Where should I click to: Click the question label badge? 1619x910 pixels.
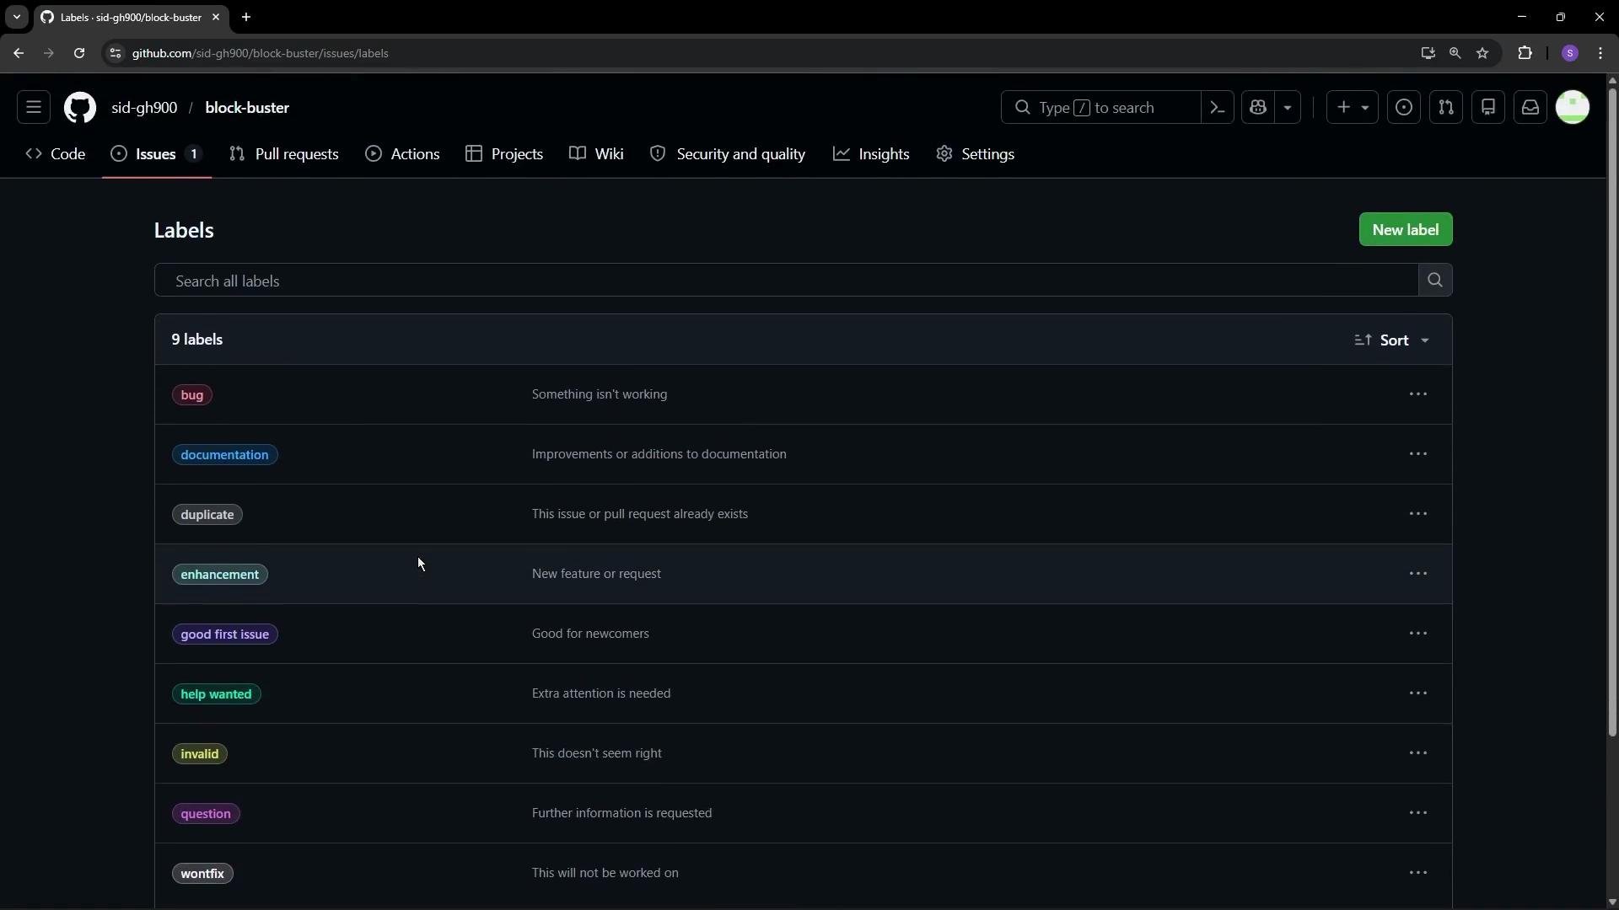click(x=206, y=814)
